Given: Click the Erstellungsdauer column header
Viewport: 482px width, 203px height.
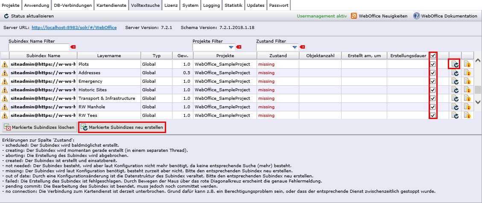Looking at the screenshot, I should 408,55.
